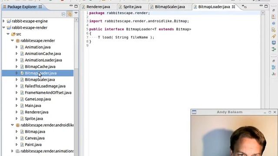Image resolution: width=278 pixels, height=156 pixels.
Task: Open Package Explorer view menu arrow
Action: (76, 13)
